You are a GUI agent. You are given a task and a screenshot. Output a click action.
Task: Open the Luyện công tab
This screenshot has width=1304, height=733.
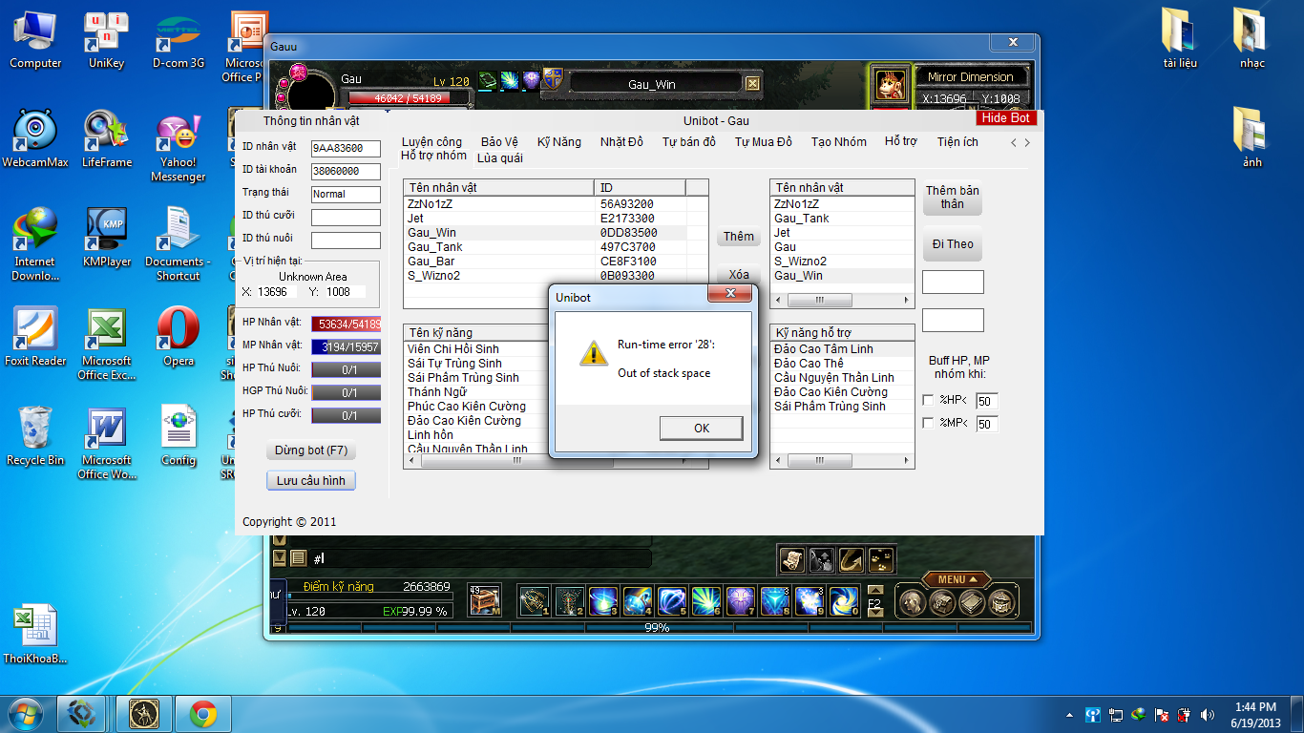point(431,141)
